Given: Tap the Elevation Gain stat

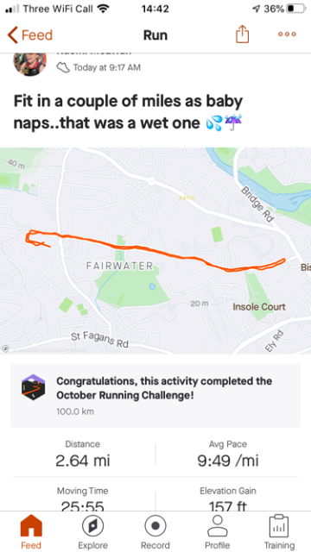Looking at the screenshot, I should 228,499.
